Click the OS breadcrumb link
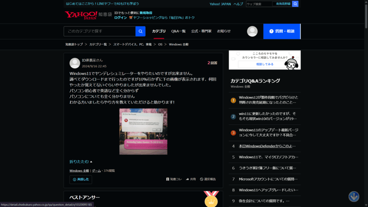 tap(161, 45)
